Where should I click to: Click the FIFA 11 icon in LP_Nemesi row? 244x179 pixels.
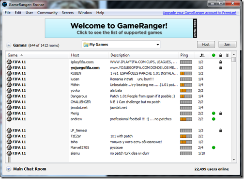[x=9, y=130]
